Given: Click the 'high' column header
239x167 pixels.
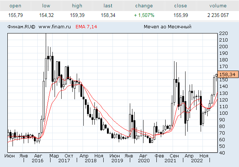Looking at the screenshot, I should click(77, 6).
